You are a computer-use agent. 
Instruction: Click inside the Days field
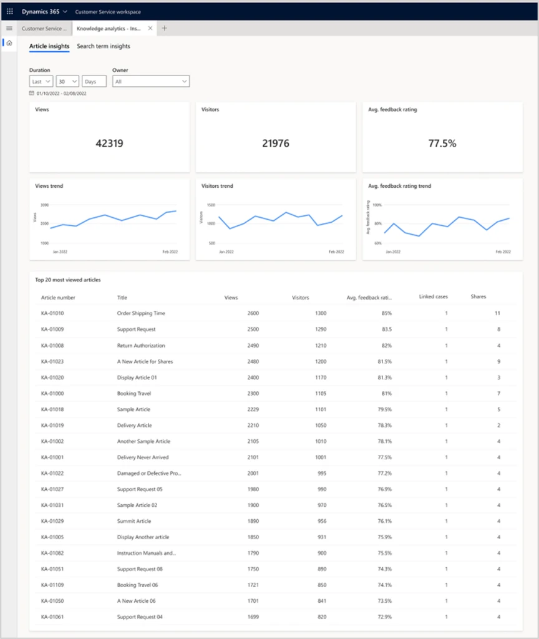[94, 81]
